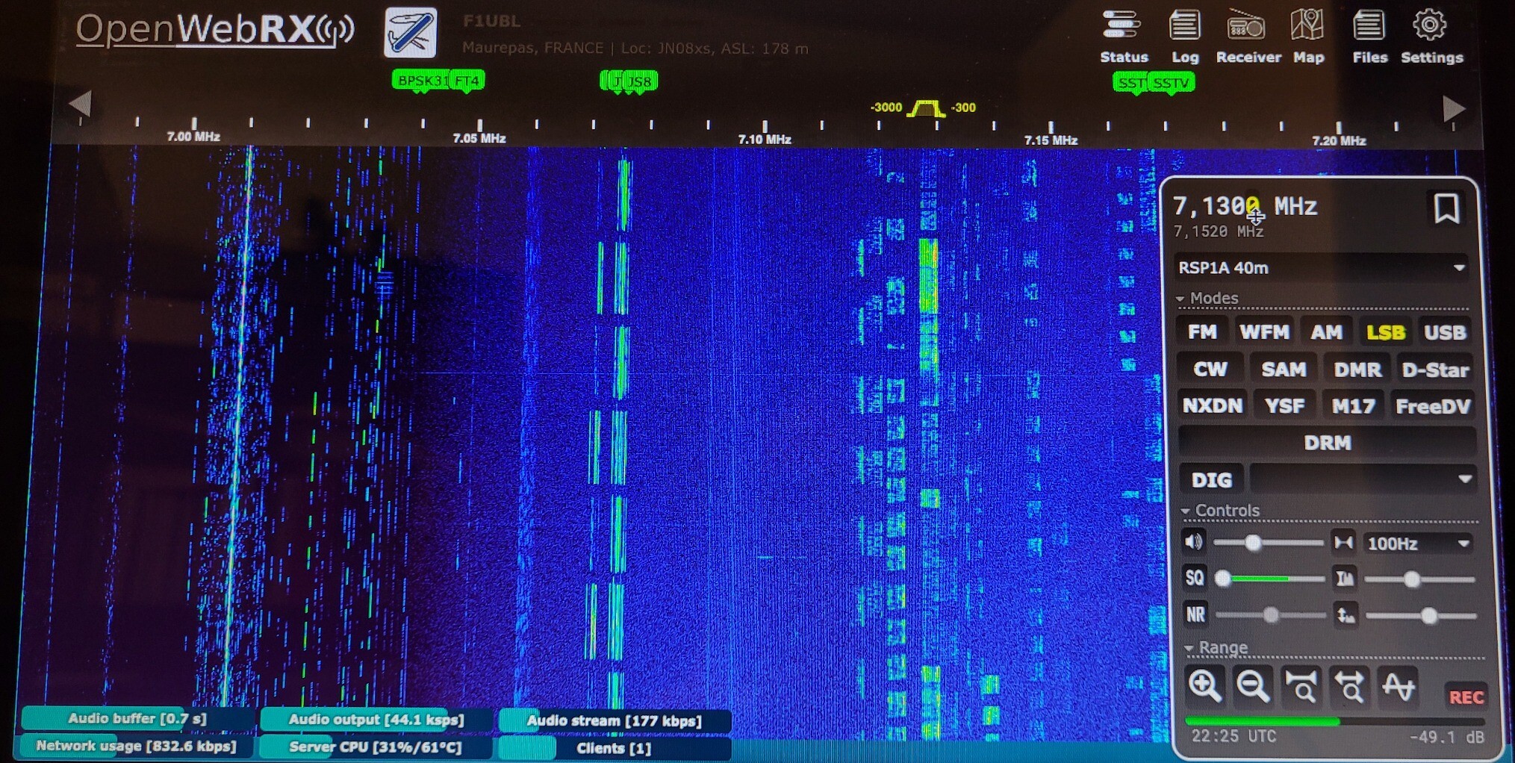Open the Status panel icon
The image size is (1515, 763).
tap(1122, 36)
